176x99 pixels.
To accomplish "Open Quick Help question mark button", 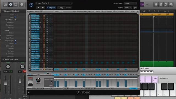I will point(22,4).
